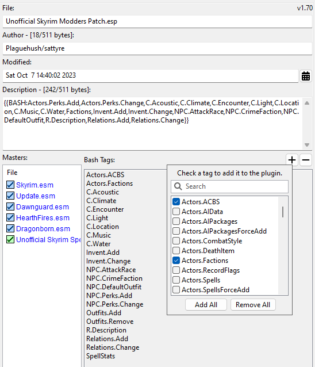Select Skyrim.esm in the Masters list
315x367 pixels.
pos(34,185)
